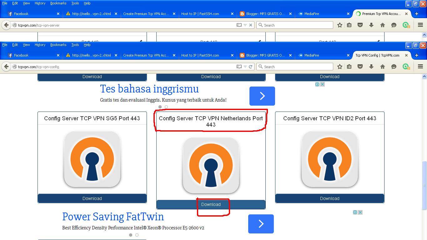This screenshot has height=240, width=427.
Task: Star-bookmark the rear tcp-vpn-server page
Action: coord(340,25)
